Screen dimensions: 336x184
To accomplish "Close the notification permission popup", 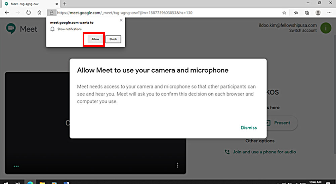I will tap(121, 20).
